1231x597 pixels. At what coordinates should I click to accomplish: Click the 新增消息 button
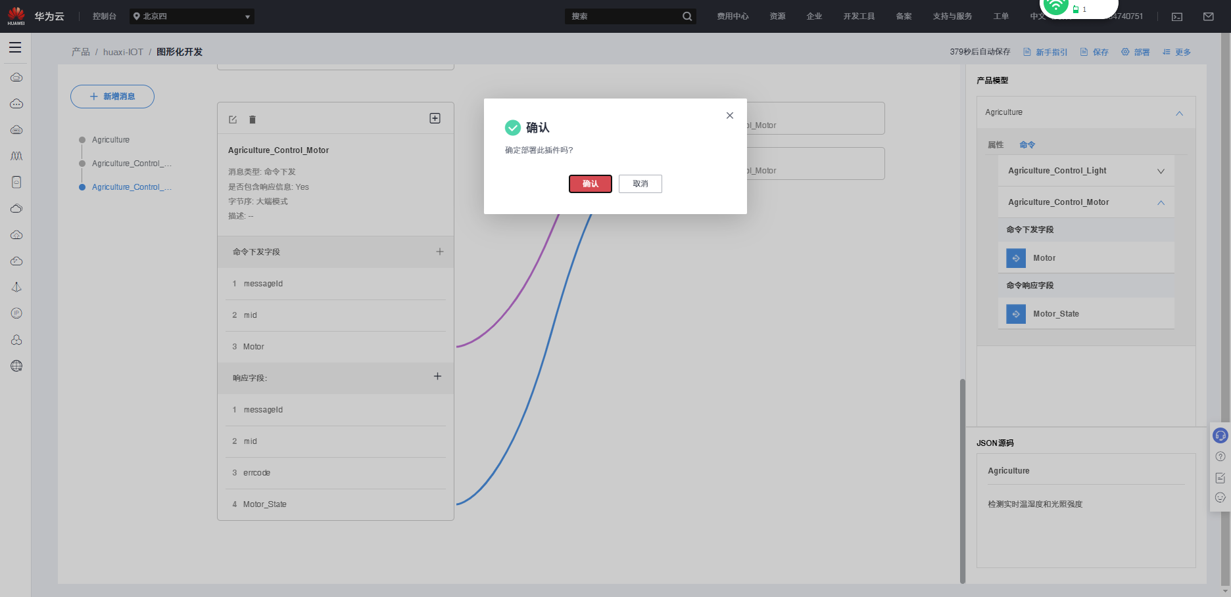[x=112, y=97]
